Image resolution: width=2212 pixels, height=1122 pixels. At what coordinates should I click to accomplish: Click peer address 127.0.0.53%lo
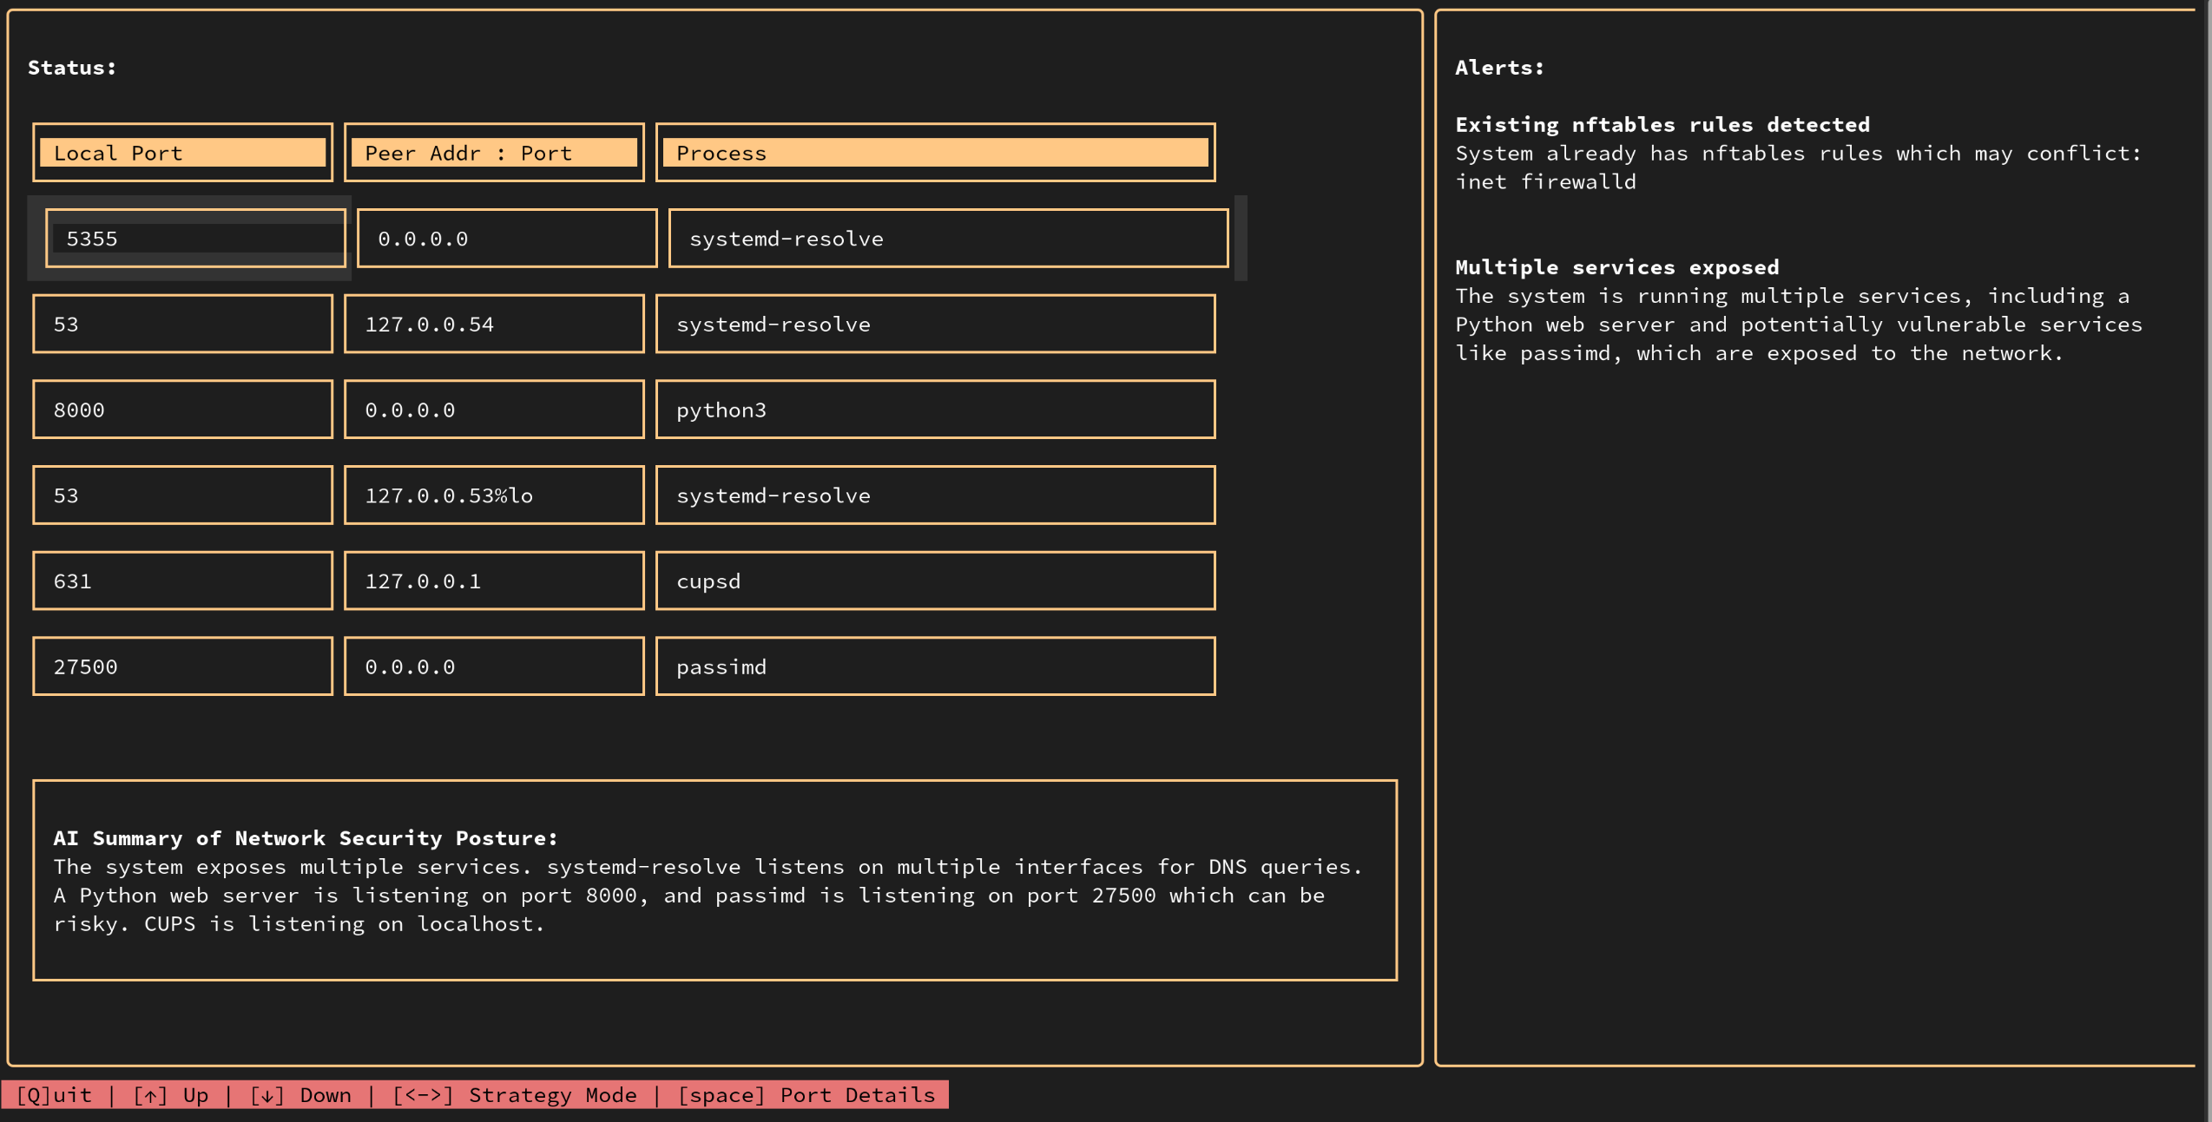(493, 495)
